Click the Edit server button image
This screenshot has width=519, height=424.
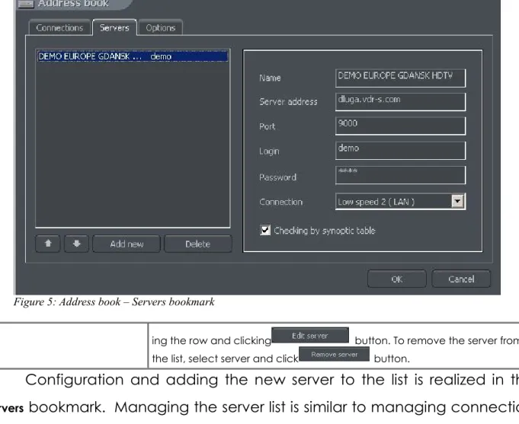pyautogui.click(x=310, y=336)
